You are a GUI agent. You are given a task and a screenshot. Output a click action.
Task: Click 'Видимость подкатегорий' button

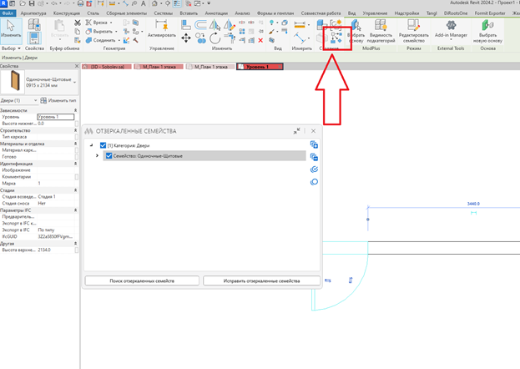[x=381, y=31]
